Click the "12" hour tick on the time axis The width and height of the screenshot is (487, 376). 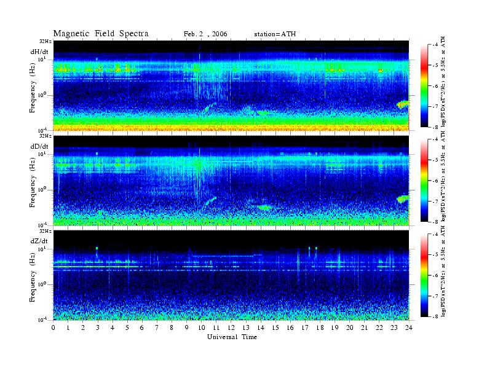(231, 327)
